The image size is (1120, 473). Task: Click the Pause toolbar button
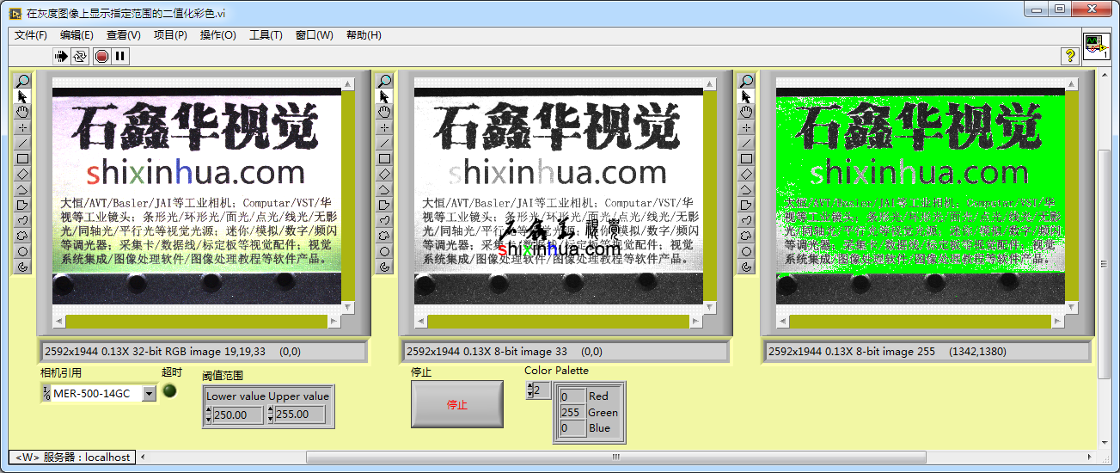coord(120,56)
